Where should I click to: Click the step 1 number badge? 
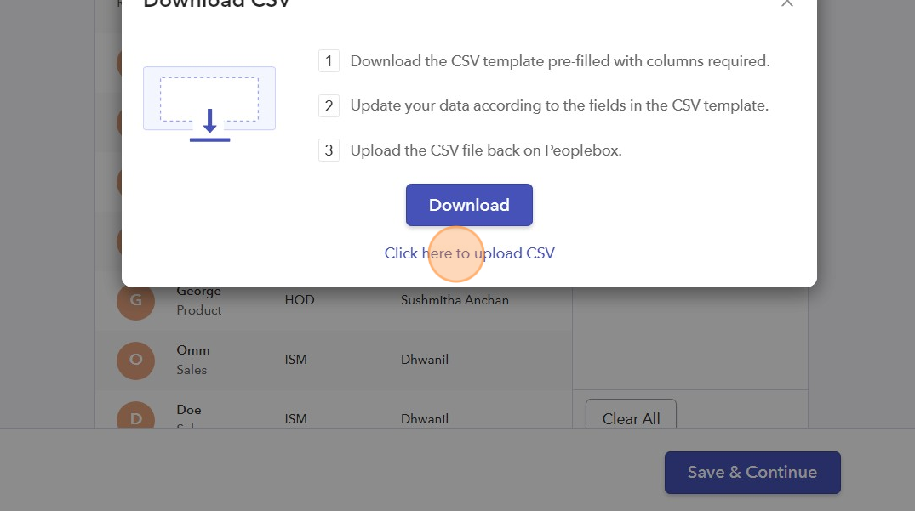point(329,61)
